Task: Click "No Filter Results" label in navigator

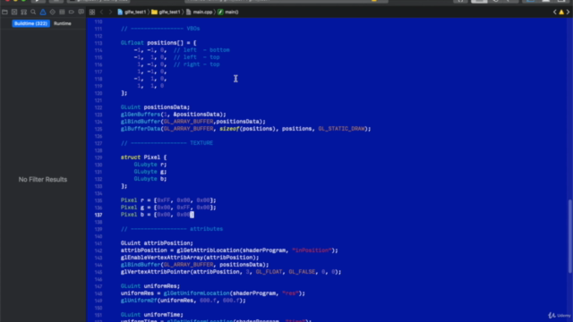Action: [x=43, y=180]
